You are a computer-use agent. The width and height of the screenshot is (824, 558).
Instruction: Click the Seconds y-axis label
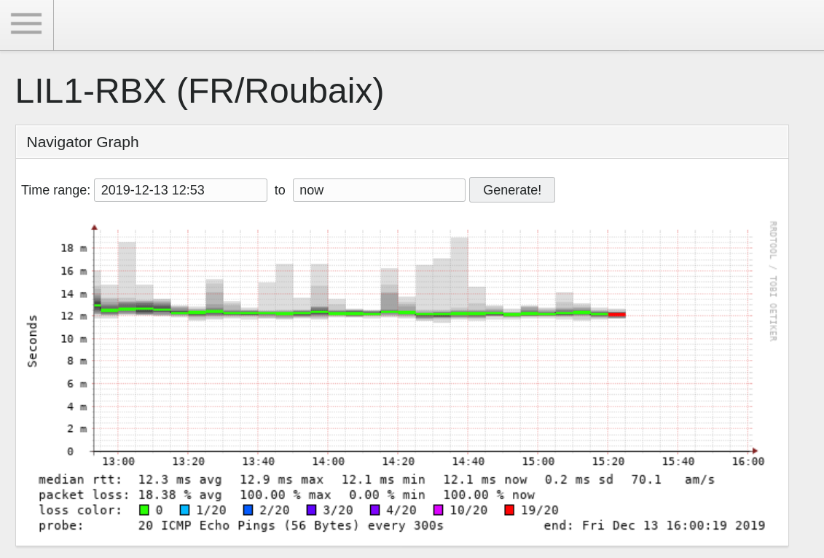32,340
